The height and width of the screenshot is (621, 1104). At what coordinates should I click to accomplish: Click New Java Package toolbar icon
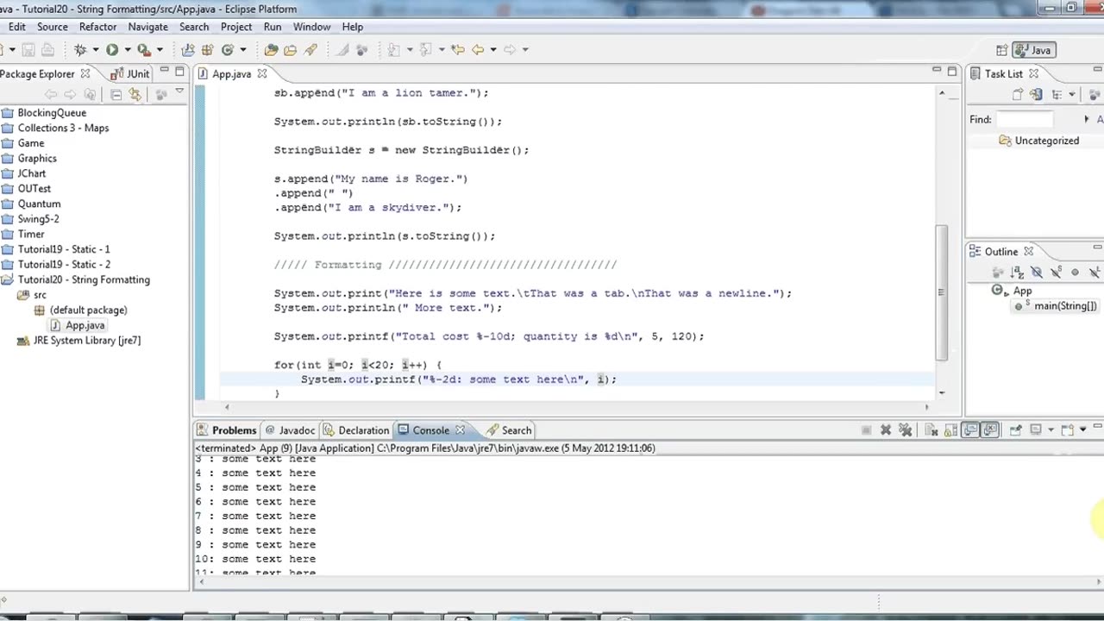pyautogui.click(x=208, y=50)
